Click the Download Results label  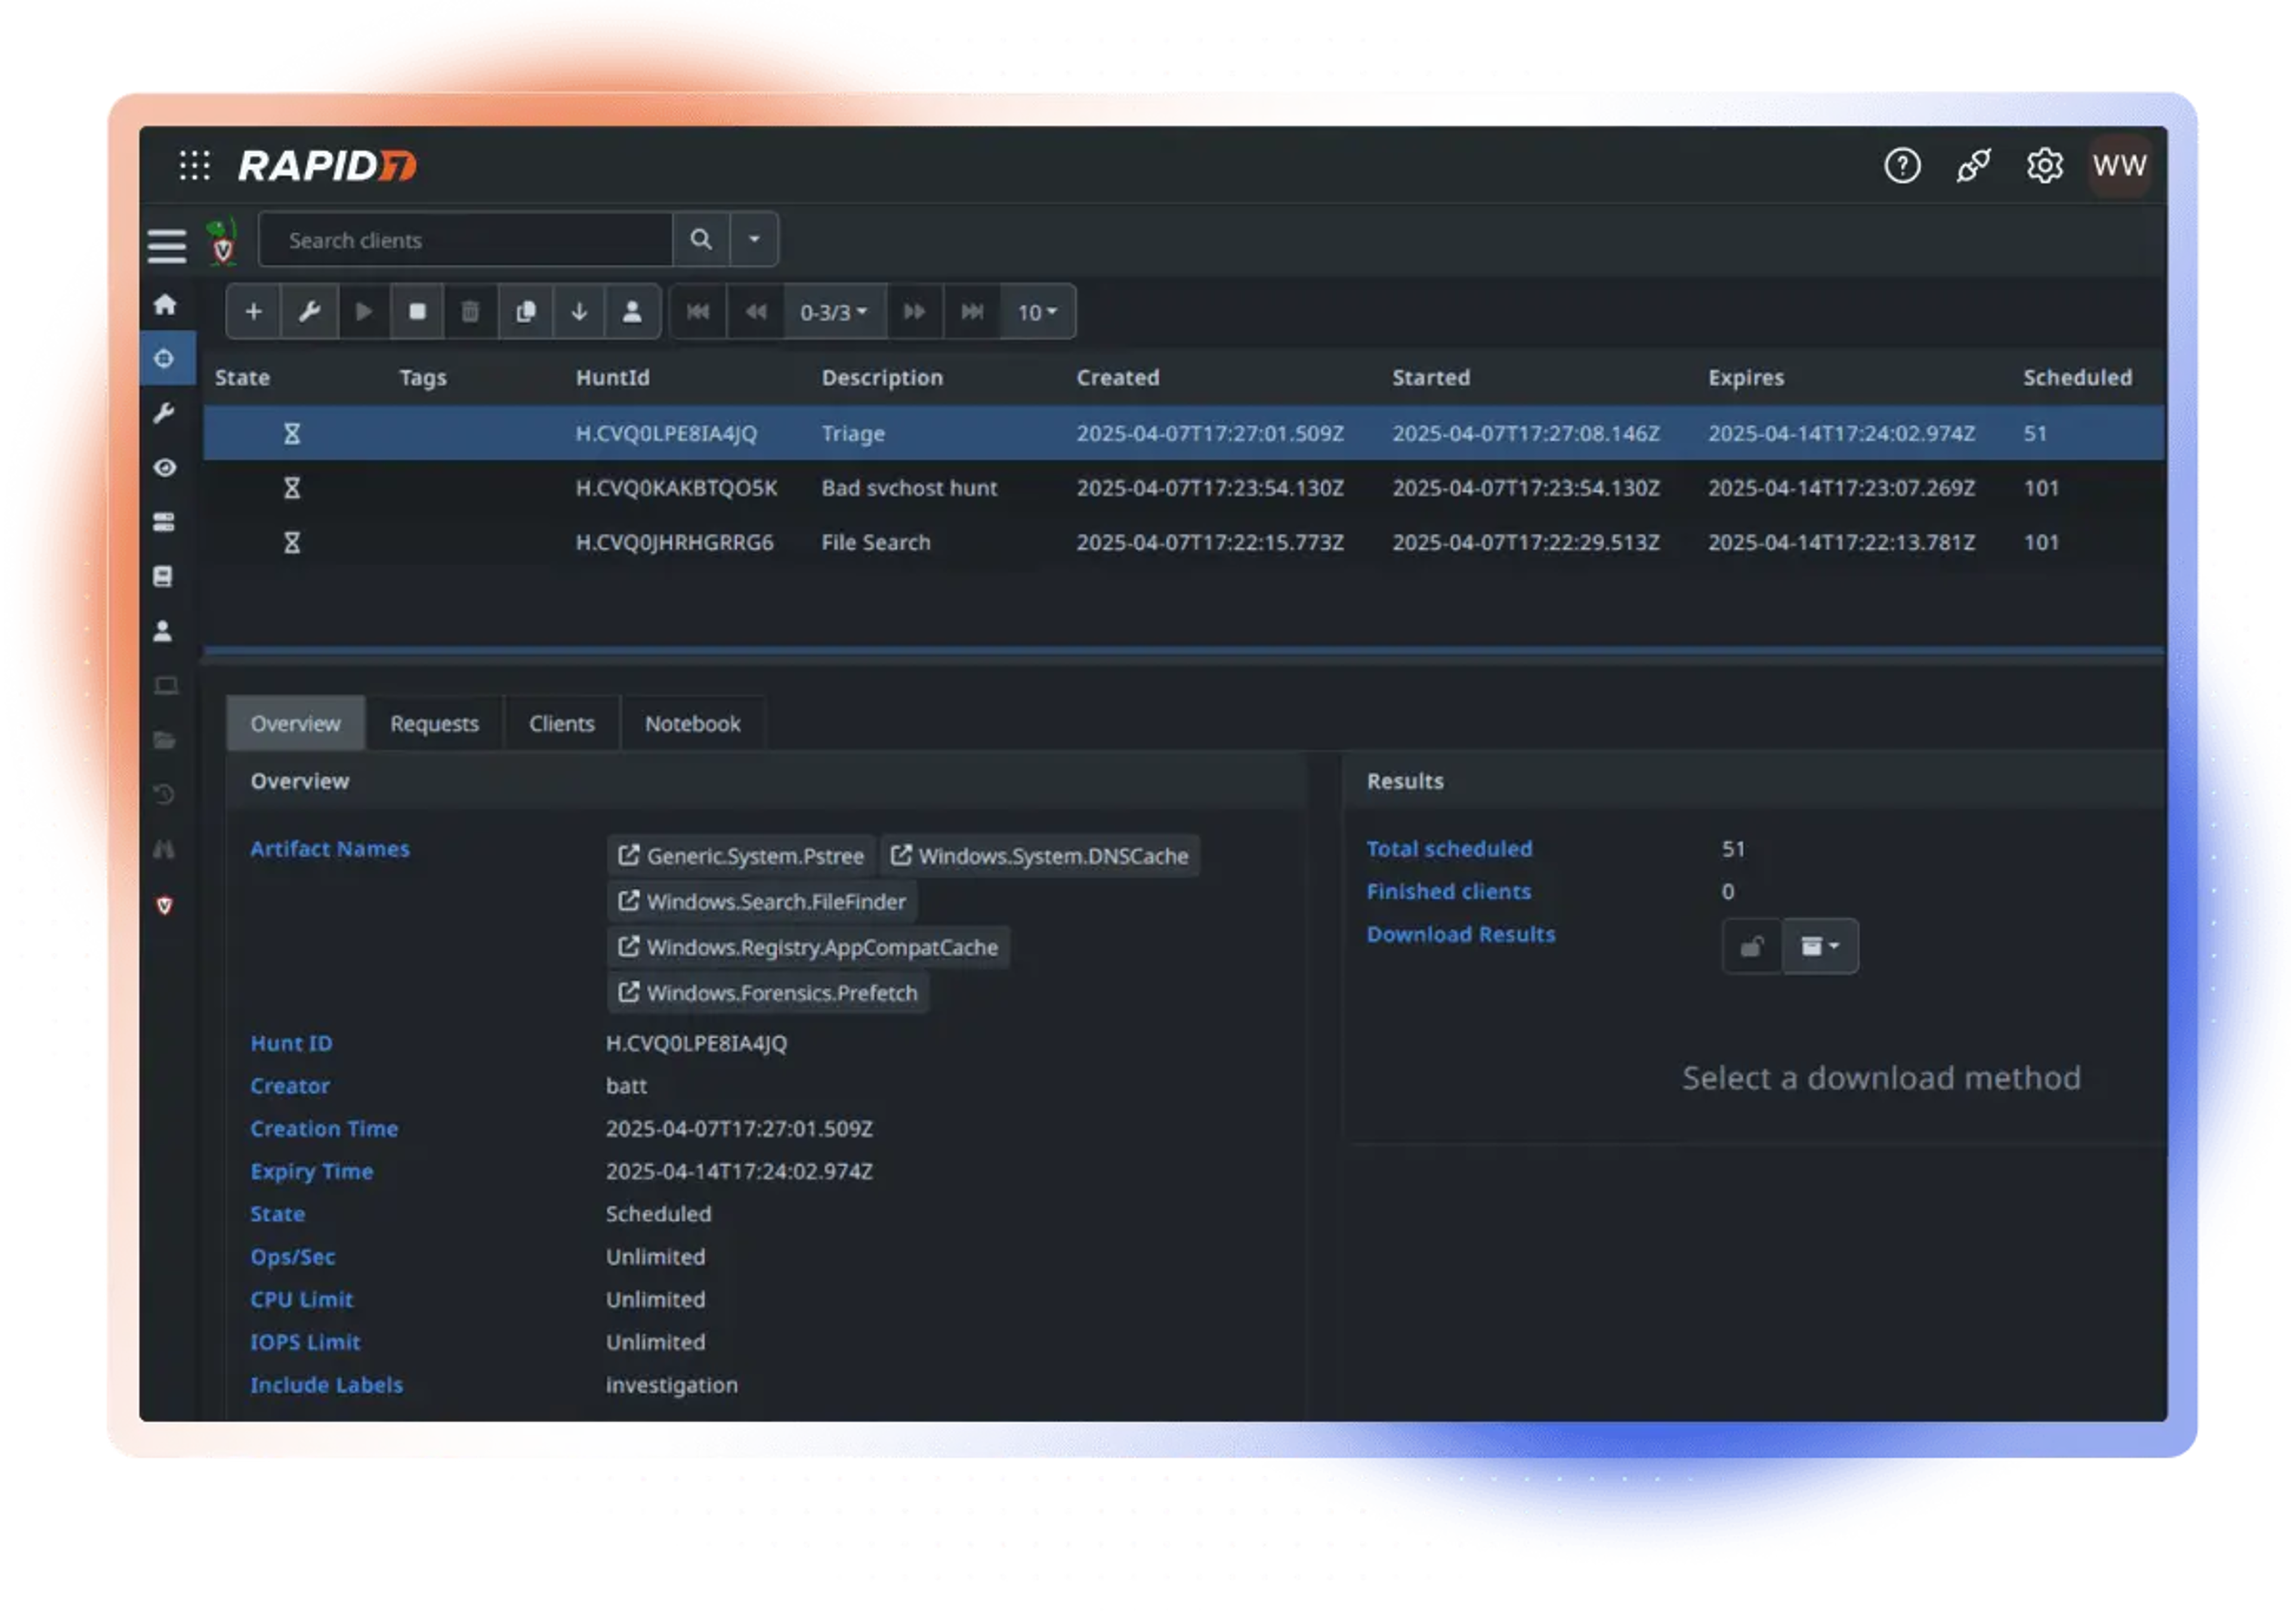[1461, 934]
